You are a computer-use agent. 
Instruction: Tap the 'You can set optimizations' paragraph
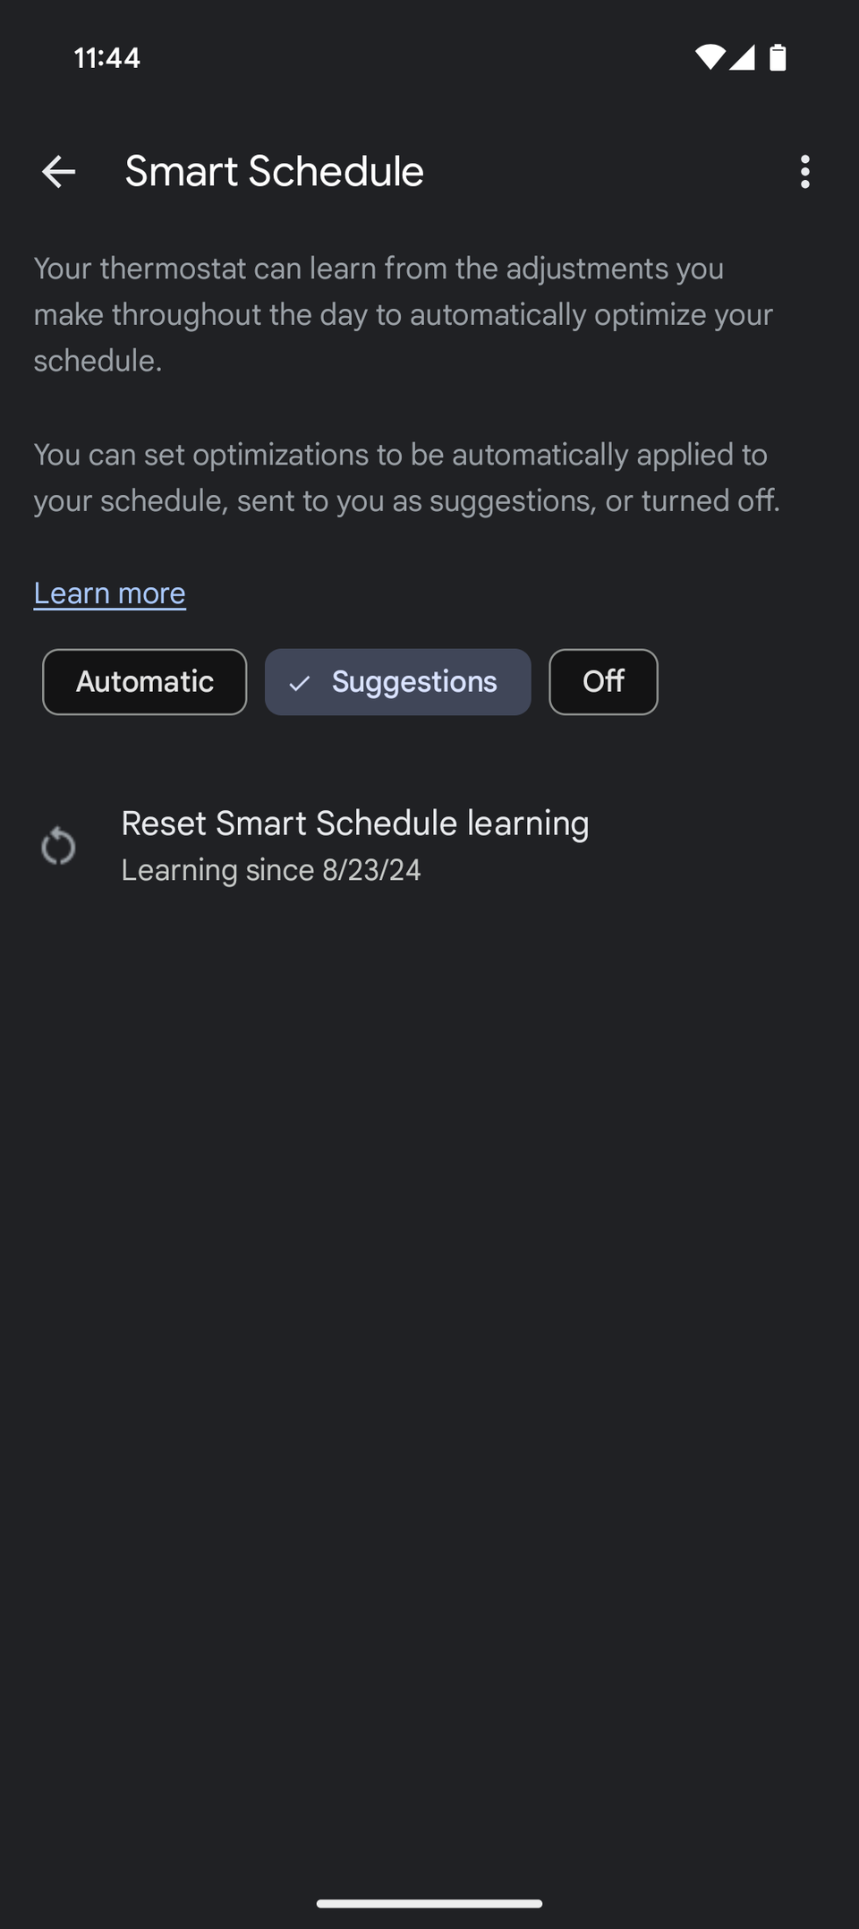(407, 477)
